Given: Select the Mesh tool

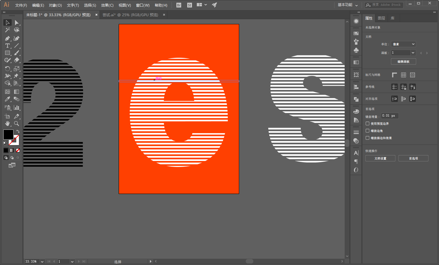Looking at the screenshot, I should point(8,92).
